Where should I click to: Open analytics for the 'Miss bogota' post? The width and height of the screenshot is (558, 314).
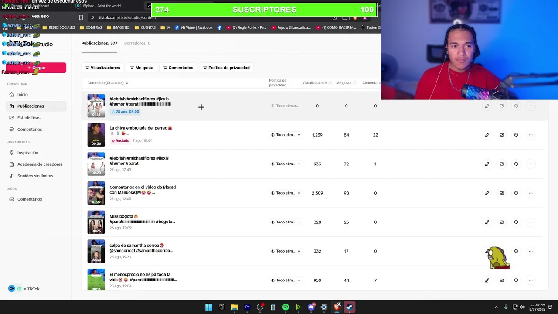[501, 222]
